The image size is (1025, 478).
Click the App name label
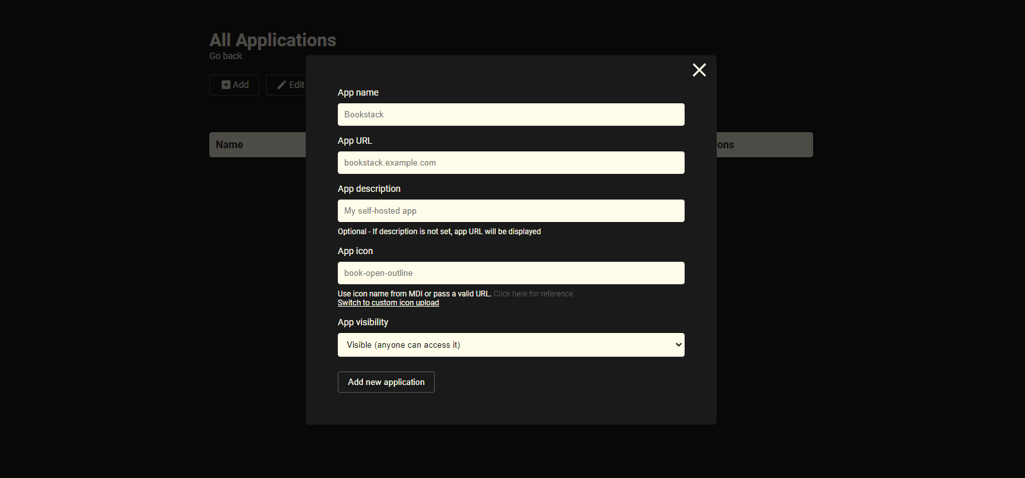click(x=358, y=92)
